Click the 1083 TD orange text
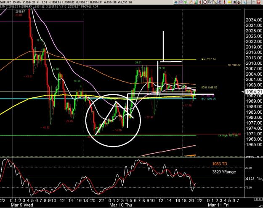 (x=219, y=164)
